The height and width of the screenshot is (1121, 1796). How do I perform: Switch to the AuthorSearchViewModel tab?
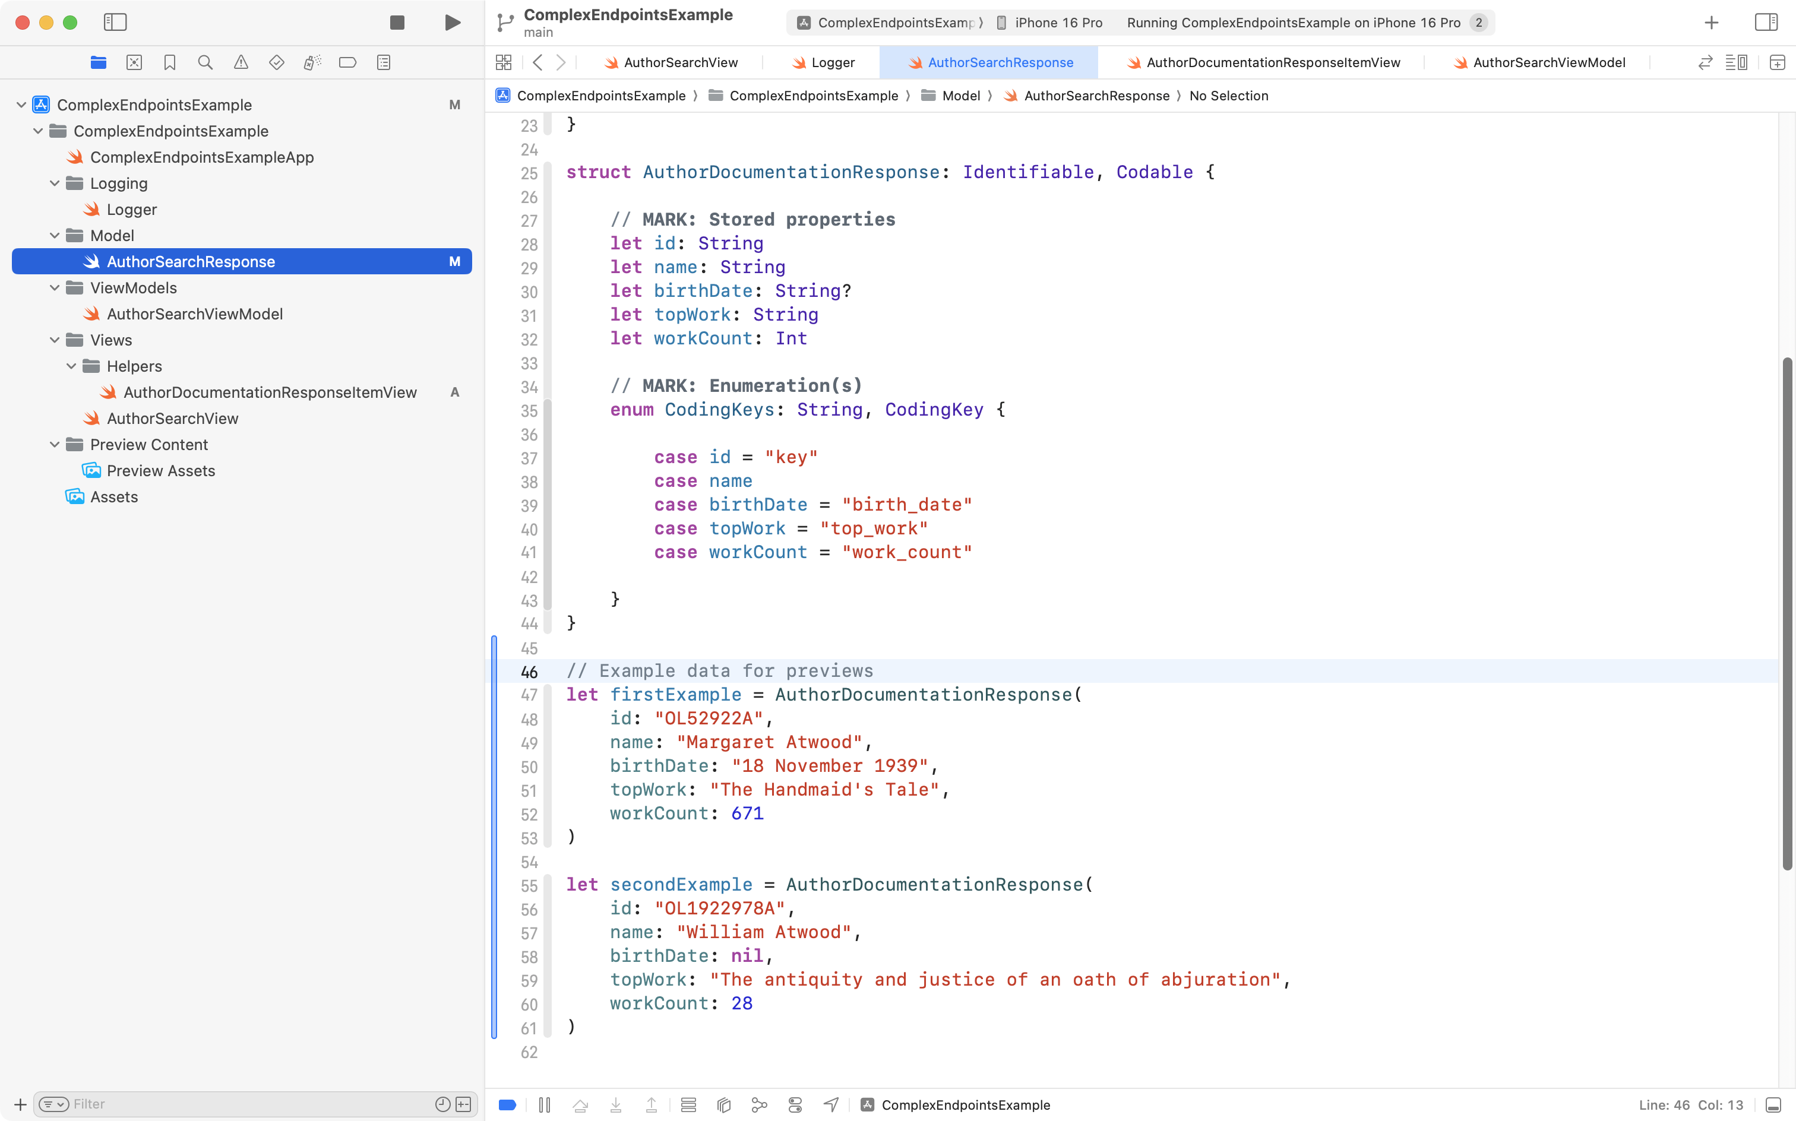pyautogui.click(x=1548, y=62)
